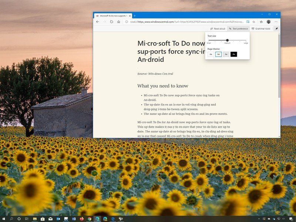The height and width of the screenshot is (222, 296).
Task: Click the page vertical scrollbar thumb
Action: (279, 66)
